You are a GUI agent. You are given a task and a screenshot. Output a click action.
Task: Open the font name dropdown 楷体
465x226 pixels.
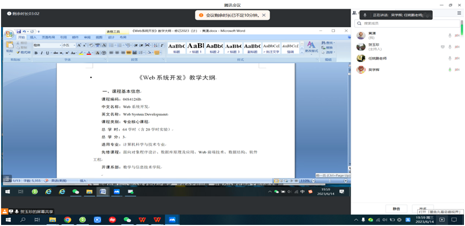(x=47, y=45)
